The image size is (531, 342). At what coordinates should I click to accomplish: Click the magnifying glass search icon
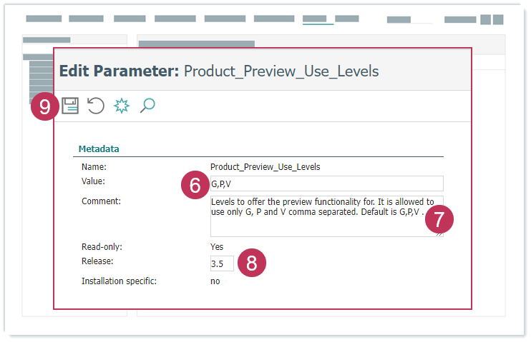tap(147, 106)
